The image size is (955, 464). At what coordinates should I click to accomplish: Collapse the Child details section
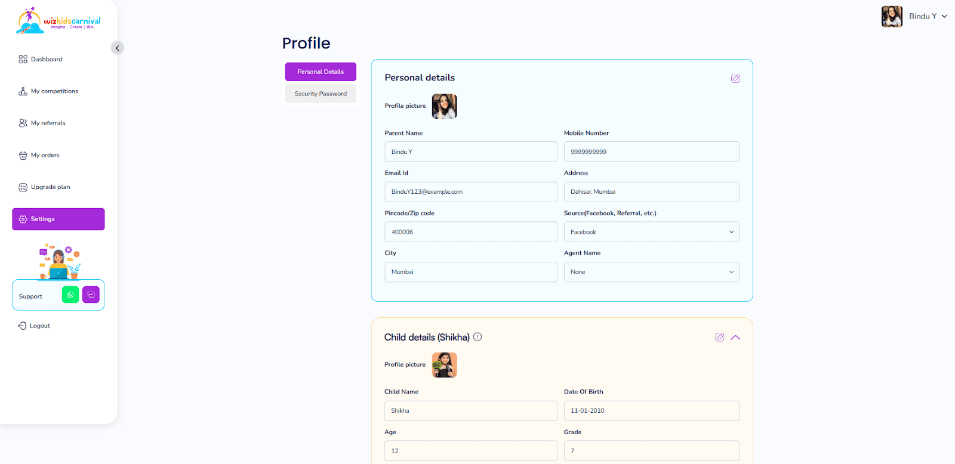pos(735,337)
